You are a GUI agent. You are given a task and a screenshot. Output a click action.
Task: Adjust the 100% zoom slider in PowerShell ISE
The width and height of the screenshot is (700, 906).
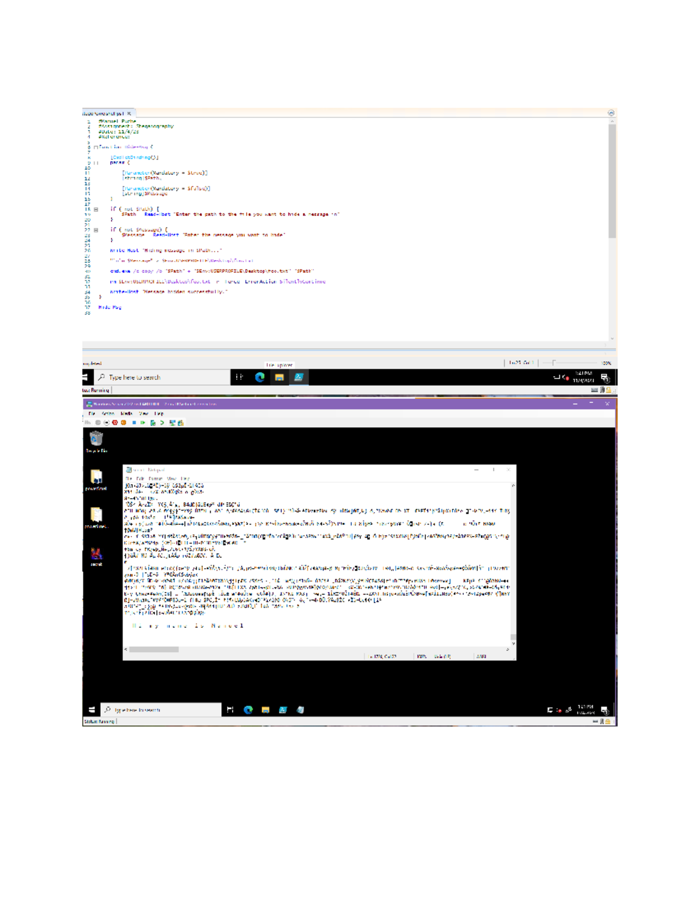554,362
